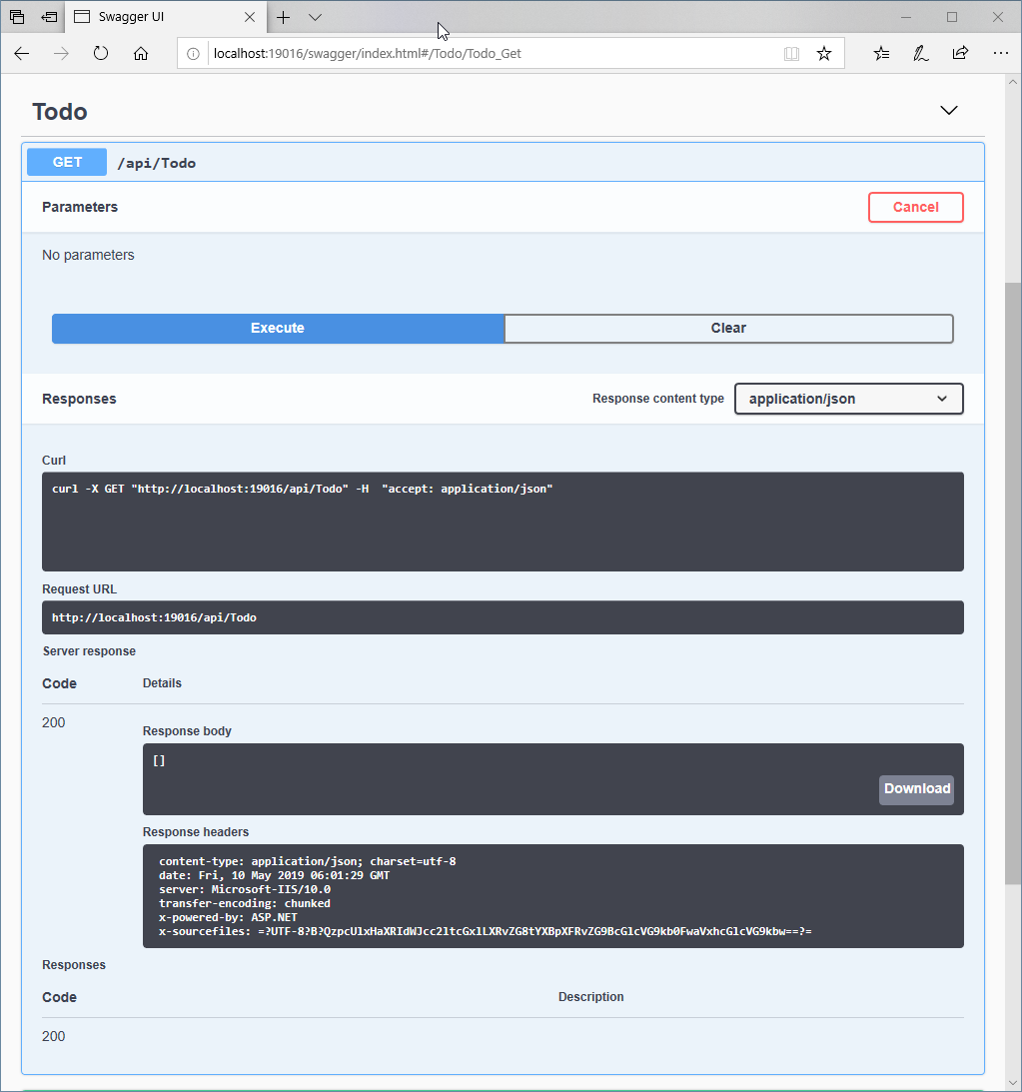The height and width of the screenshot is (1092, 1022).
Task: Click the Add notes pen icon
Action: (x=921, y=54)
